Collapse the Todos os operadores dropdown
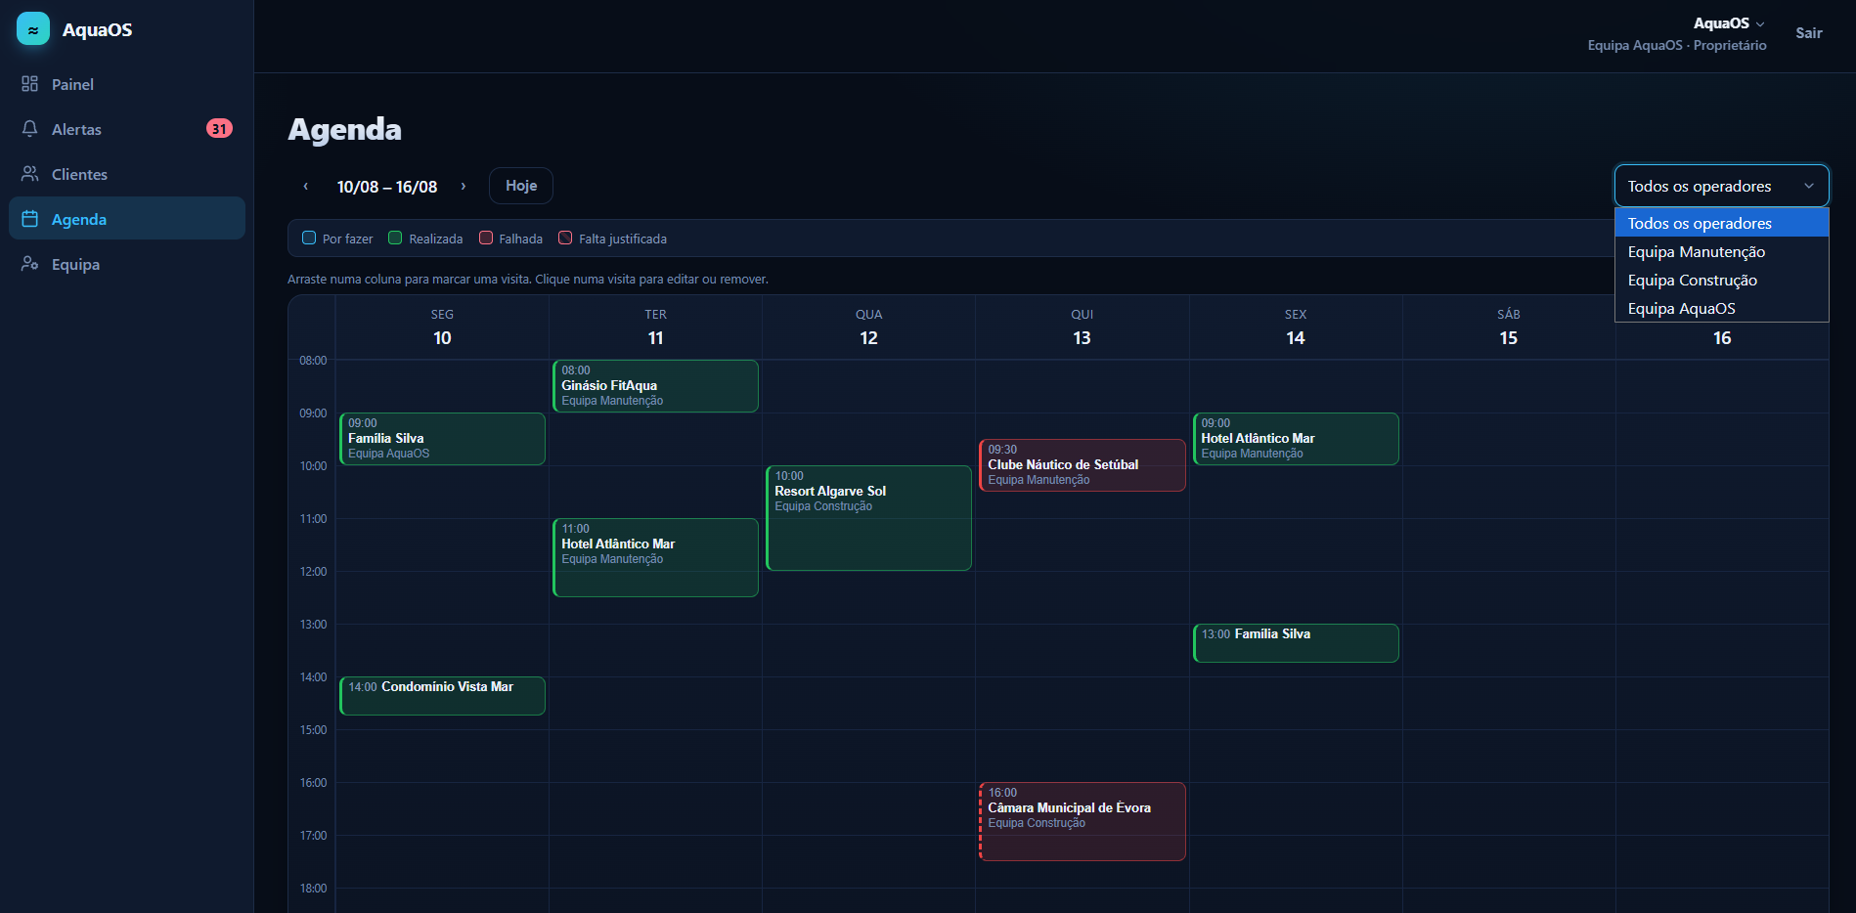The height and width of the screenshot is (913, 1856). click(x=1721, y=186)
